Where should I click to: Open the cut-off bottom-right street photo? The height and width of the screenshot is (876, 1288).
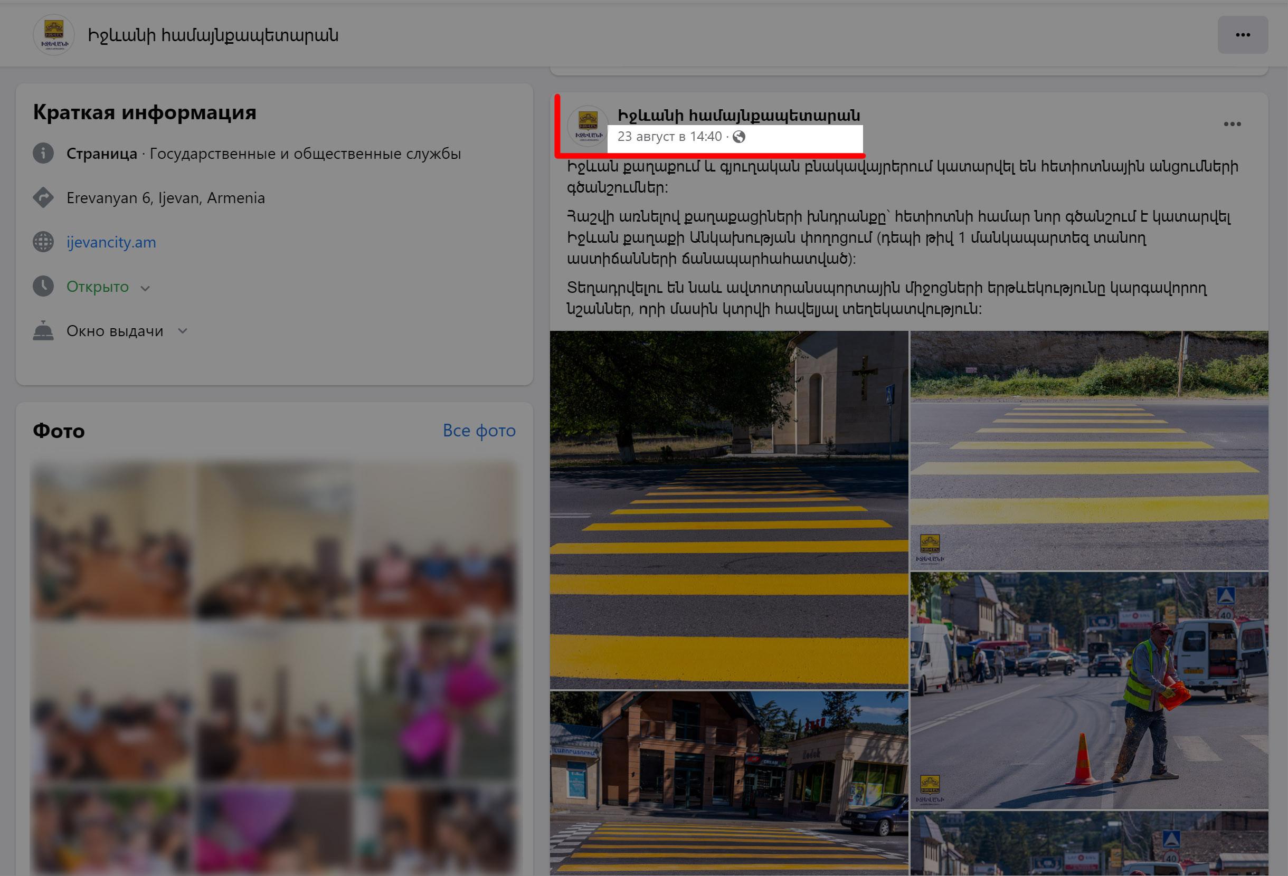coord(1089,843)
